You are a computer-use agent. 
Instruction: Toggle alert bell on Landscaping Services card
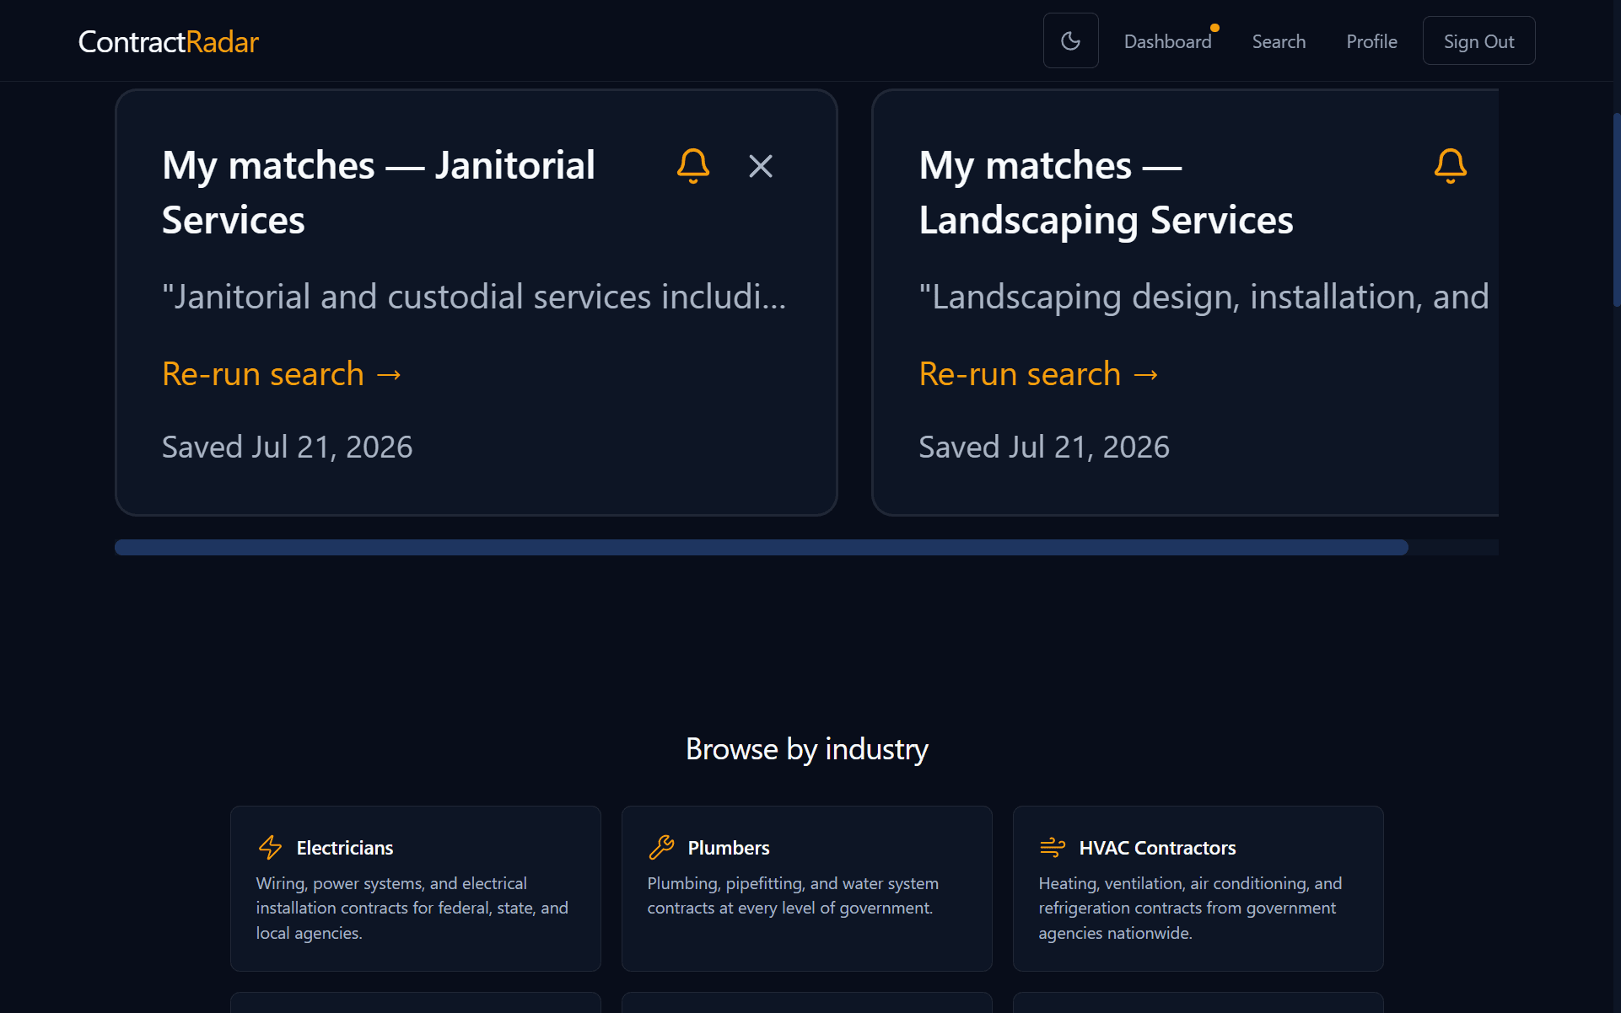[x=1450, y=166]
